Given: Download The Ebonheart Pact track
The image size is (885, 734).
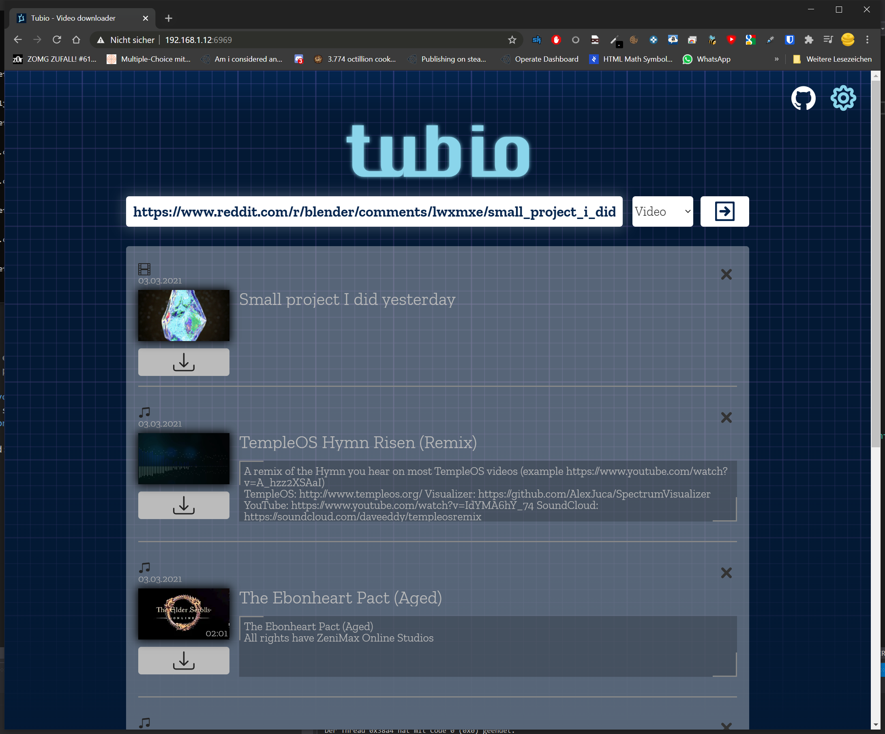Looking at the screenshot, I should (184, 660).
